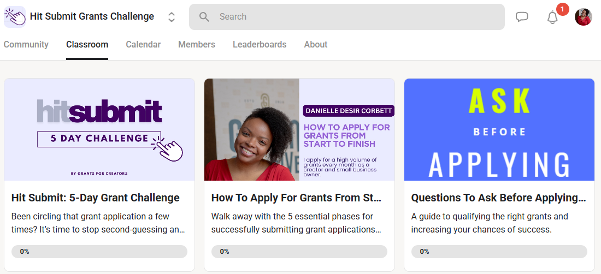Image resolution: width=601 pixels, height=274 pixels.
Task: Open the Hit Submit 5 Day Challenge thumbnail
Action: (99, 129)
